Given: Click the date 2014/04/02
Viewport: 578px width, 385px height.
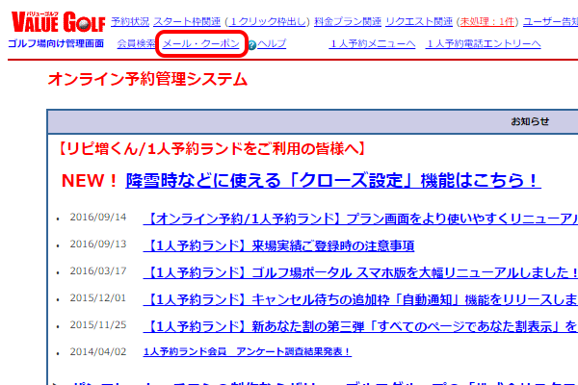Looking at the screenshot, I should coord(98,351).
